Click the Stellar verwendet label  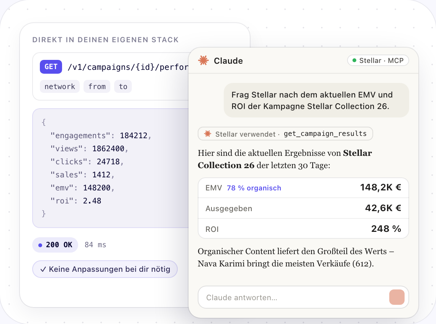click(x=246, y=134)
